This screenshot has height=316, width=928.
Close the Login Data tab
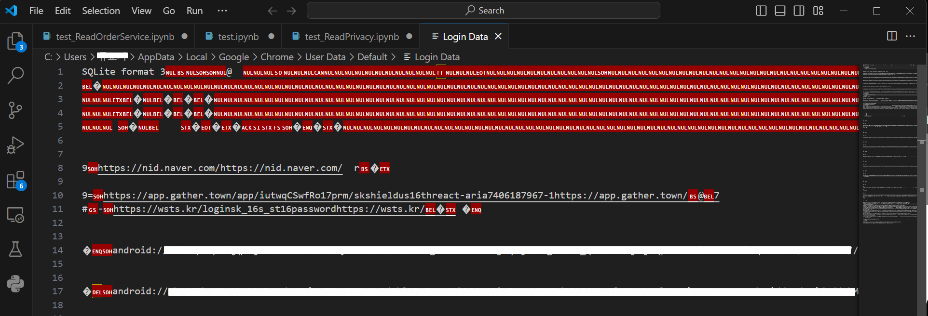click(x=498, y=37)
